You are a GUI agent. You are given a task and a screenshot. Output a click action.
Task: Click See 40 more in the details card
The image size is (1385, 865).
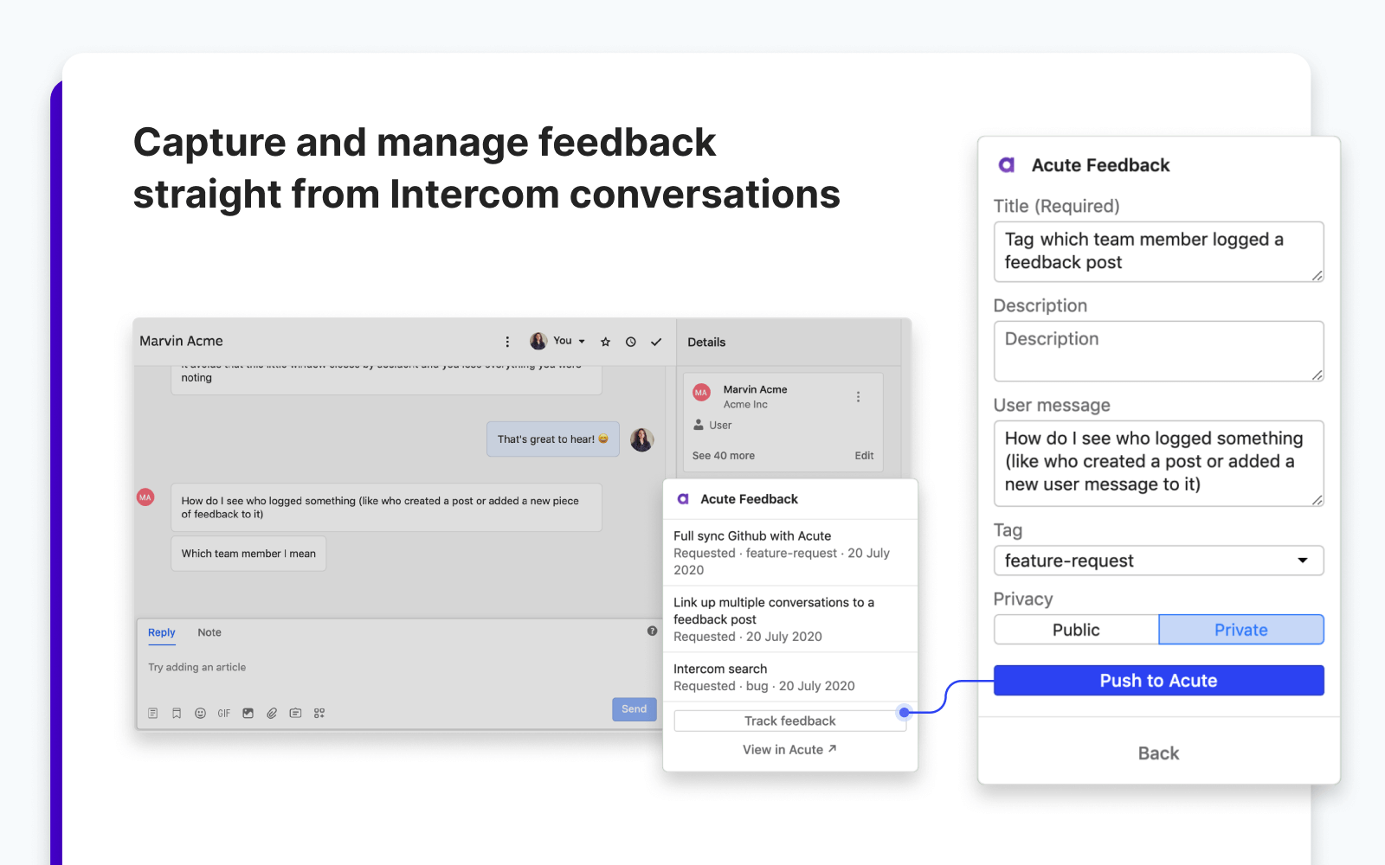(723, 456)
